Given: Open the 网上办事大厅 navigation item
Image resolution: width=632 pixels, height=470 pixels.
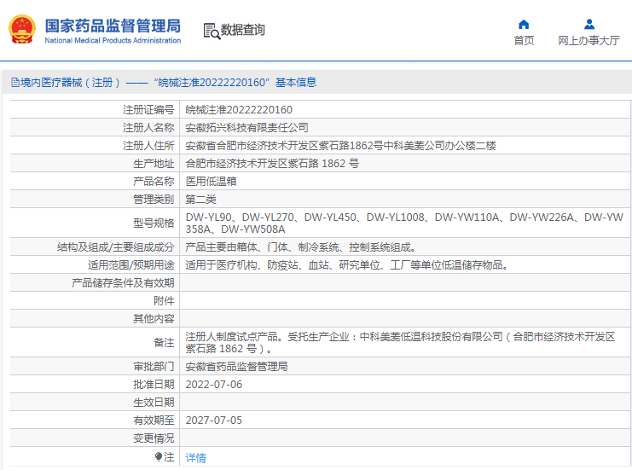Looking at the screenshot, I should [589, 40].
